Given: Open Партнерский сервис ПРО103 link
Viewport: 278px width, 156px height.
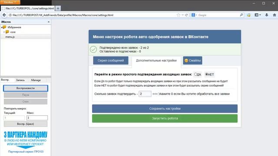Looking at the screenshot, I should coord(26,152).
